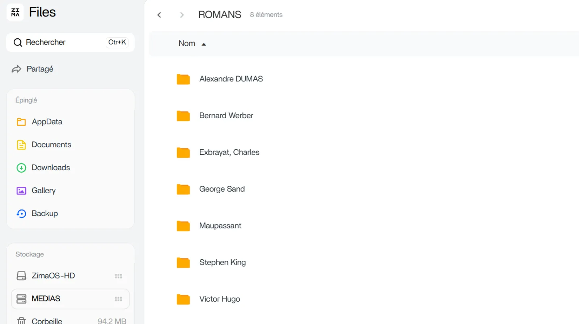The height and width of the screenshot is (324, 579).
Task: Select the ZimaOS-HD storage drive
Action: [x=53, y=276]
